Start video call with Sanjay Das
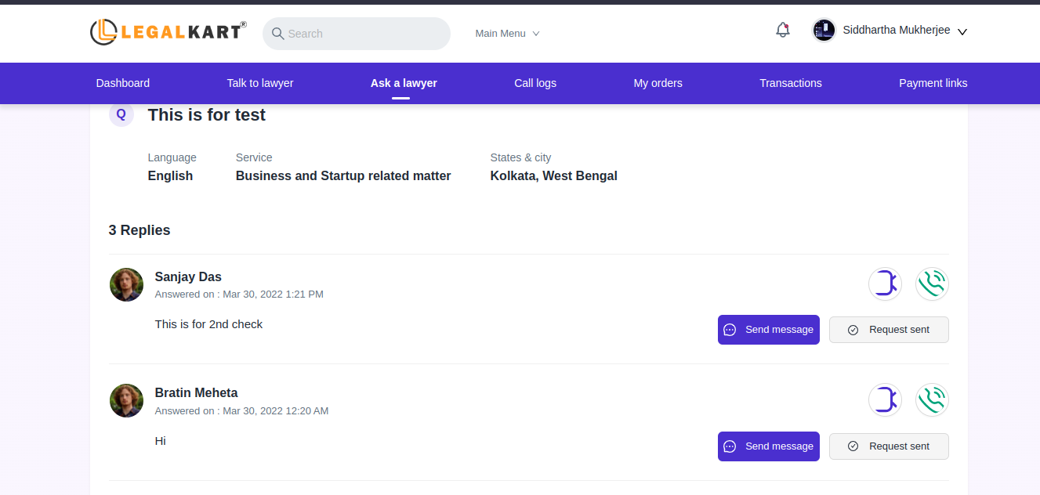 (885, 284)
